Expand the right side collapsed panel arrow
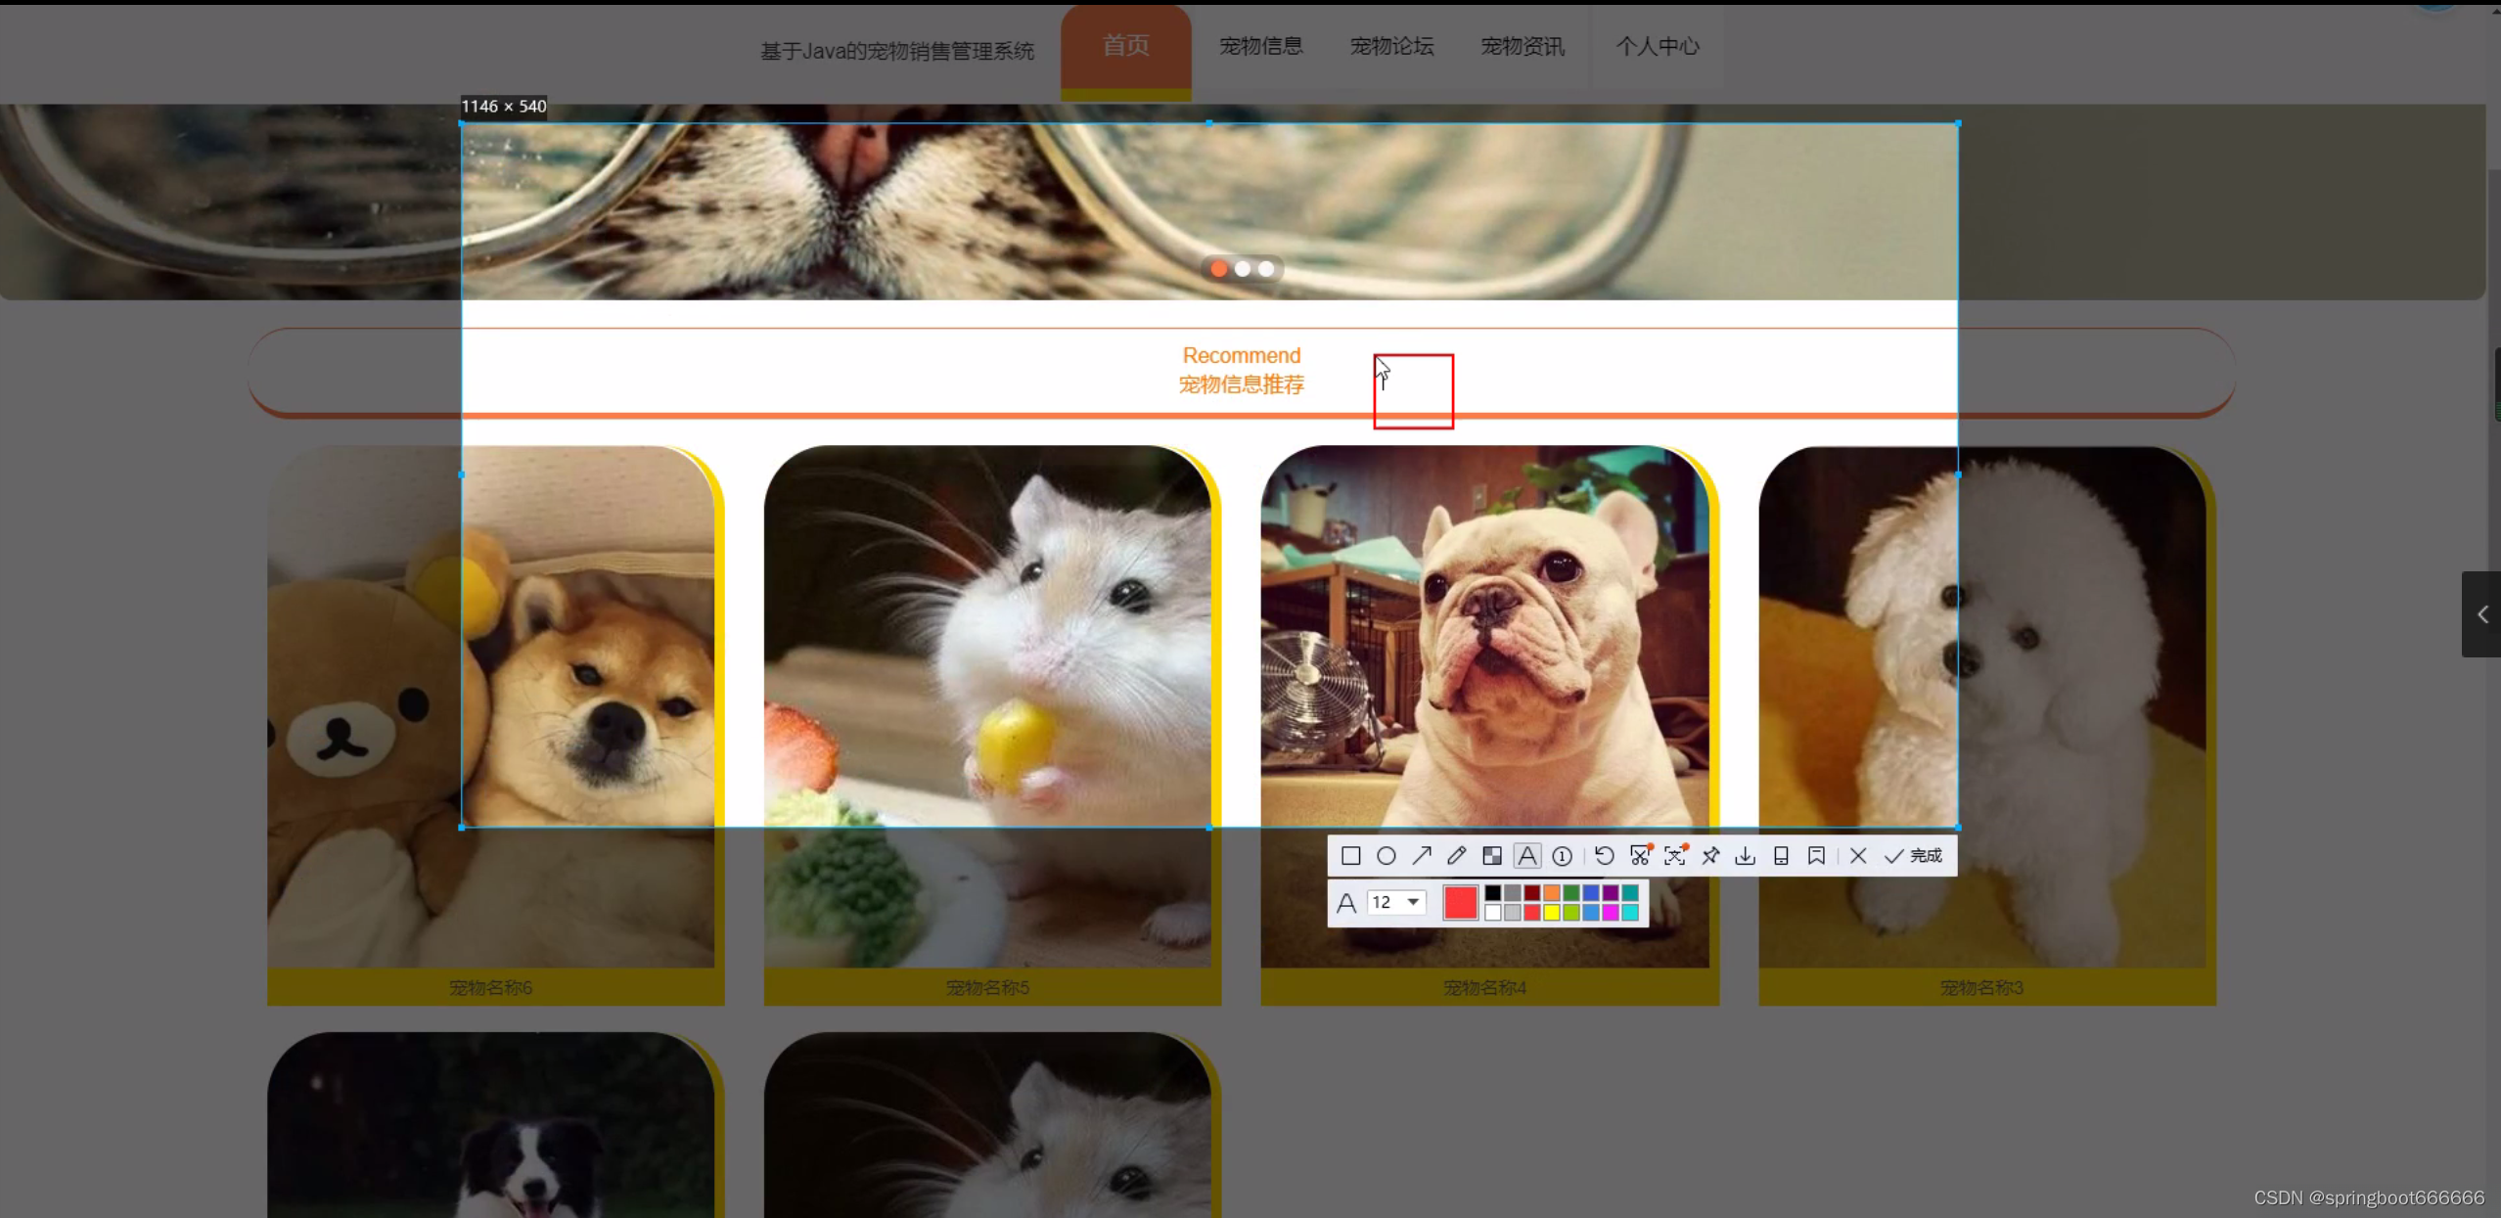Image resolution: width=2501 pixels, height=1218 pixels. [2481, 614]
